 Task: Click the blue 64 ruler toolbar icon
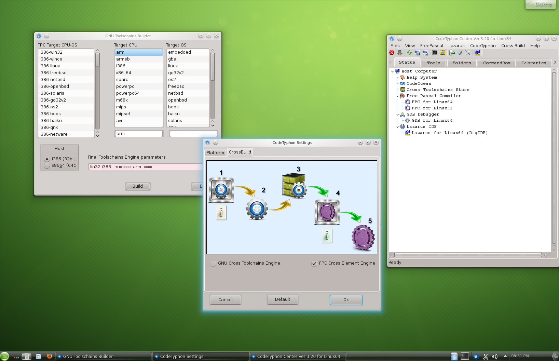pyautogui.click(x=477, y=53)
